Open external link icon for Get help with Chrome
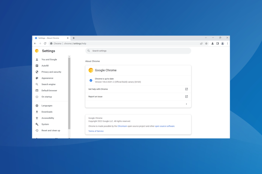 [186, 89]
